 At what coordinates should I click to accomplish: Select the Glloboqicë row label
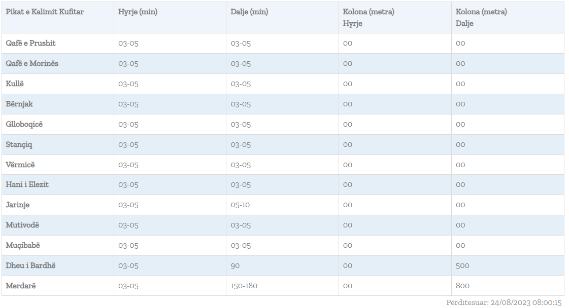point(24,125)
